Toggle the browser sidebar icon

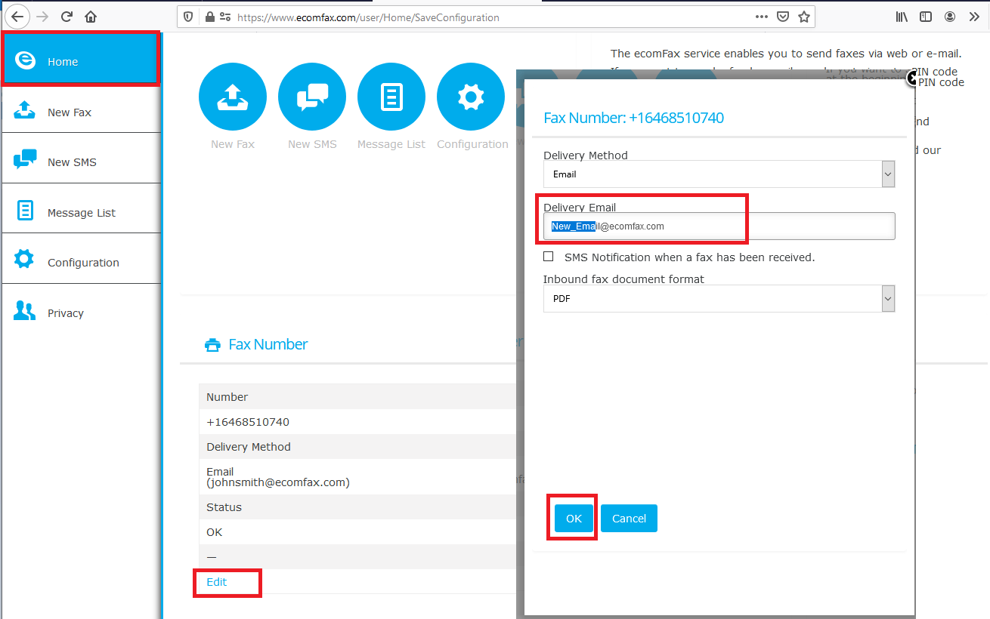click(x=926, y=17)
